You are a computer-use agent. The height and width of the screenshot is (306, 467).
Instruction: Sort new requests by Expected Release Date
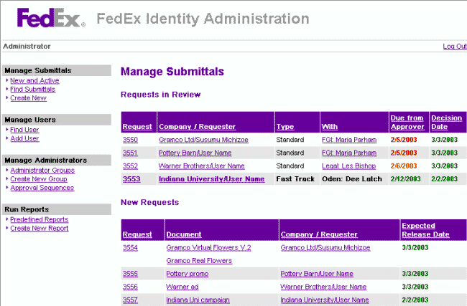click(x=425, y=230)
